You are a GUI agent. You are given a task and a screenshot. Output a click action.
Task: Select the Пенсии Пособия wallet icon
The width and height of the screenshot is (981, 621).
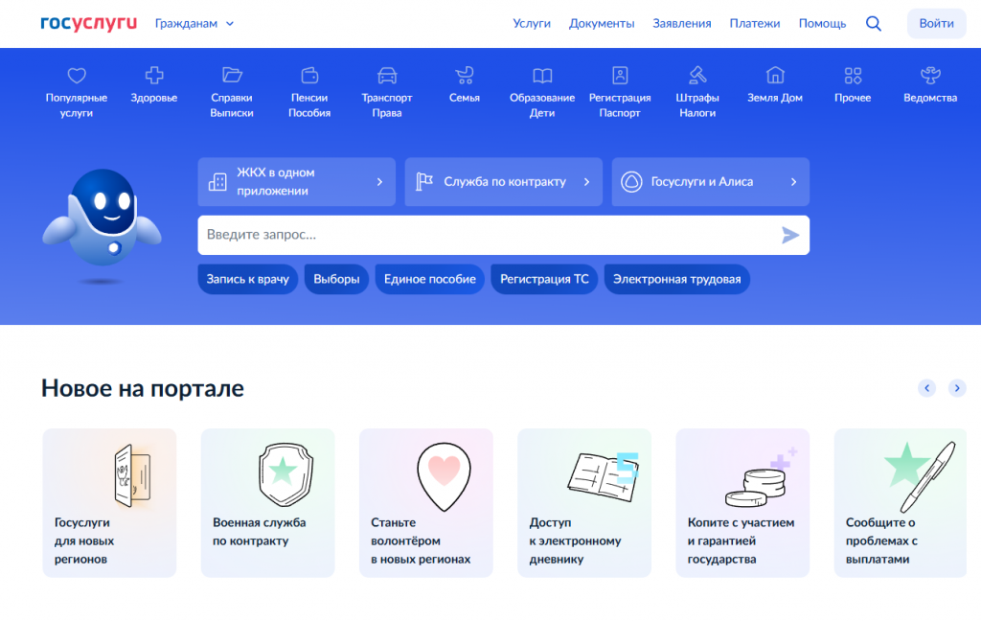click(309, 76)
